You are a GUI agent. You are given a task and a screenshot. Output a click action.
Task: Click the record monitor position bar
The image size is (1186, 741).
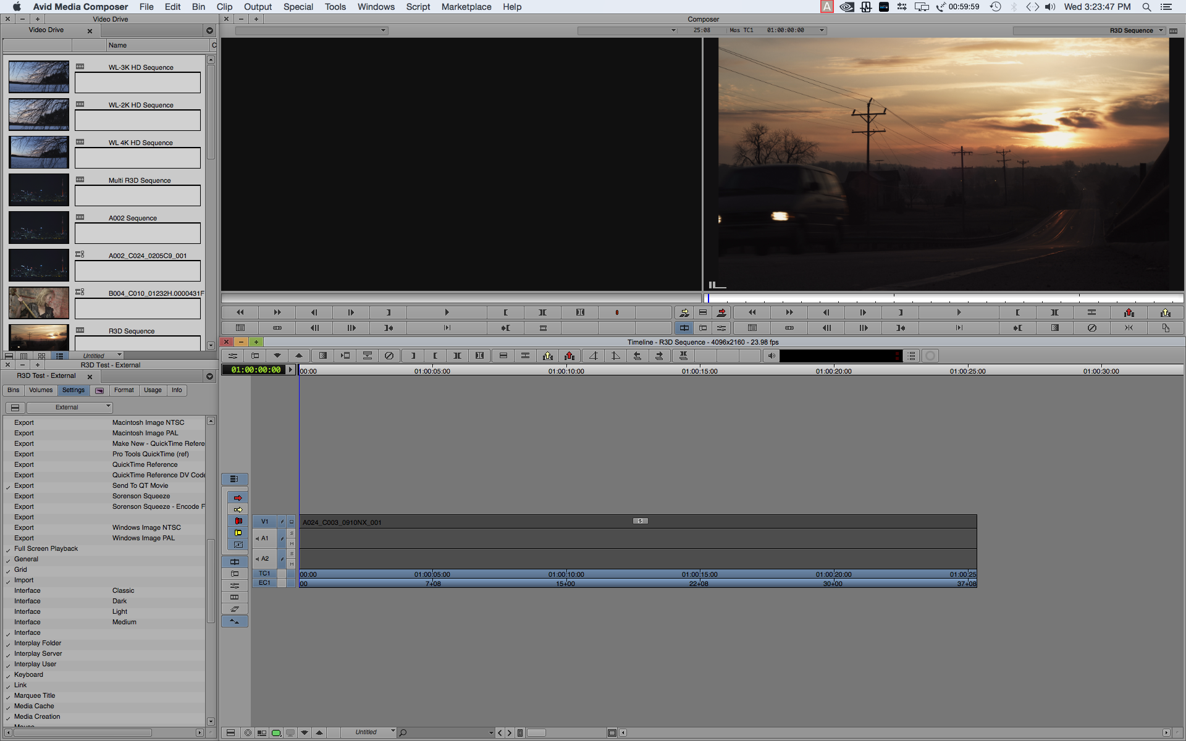pyautogui.click(x=945, y=299)
